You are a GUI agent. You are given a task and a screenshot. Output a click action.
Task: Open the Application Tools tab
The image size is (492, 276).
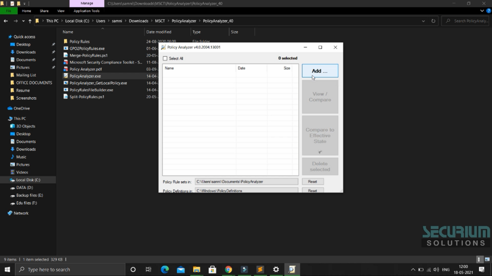click(x=86, y=11)
